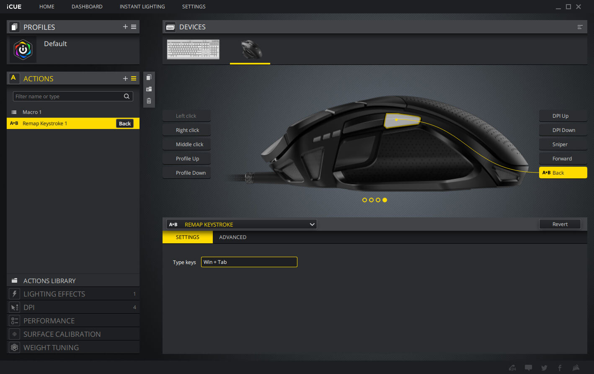Select the Macro 1 action
The width and height of the screenshot is (594, 374).
pyautogui.click(x=73, y=112)
